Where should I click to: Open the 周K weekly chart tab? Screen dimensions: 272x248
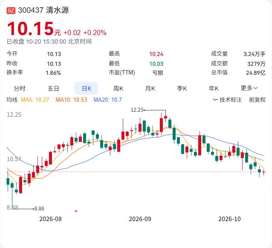[118, 89]
